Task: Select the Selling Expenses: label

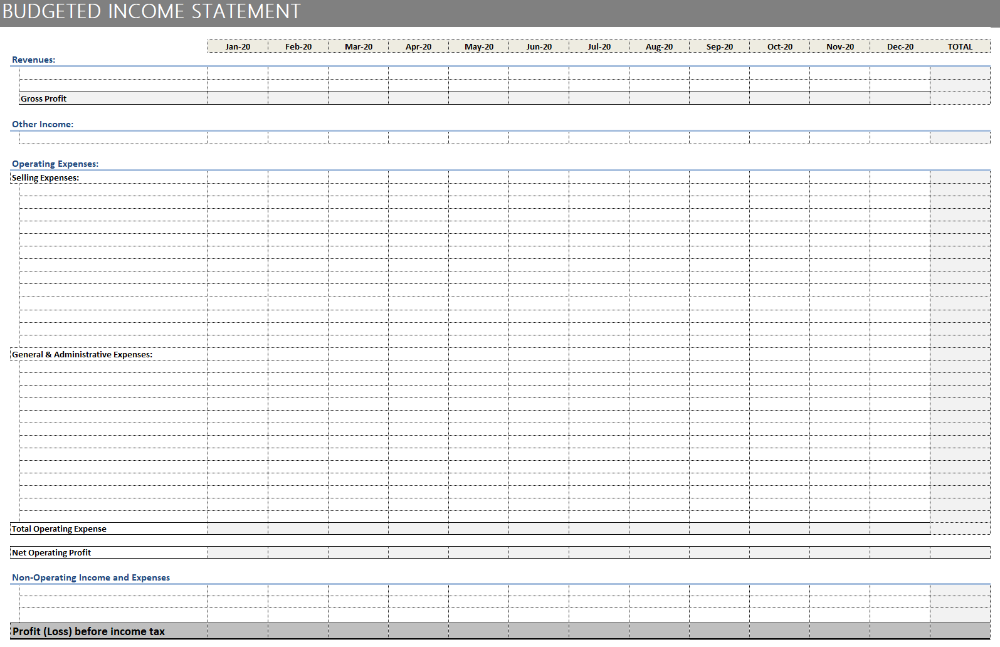Action: tap(45, 177)
